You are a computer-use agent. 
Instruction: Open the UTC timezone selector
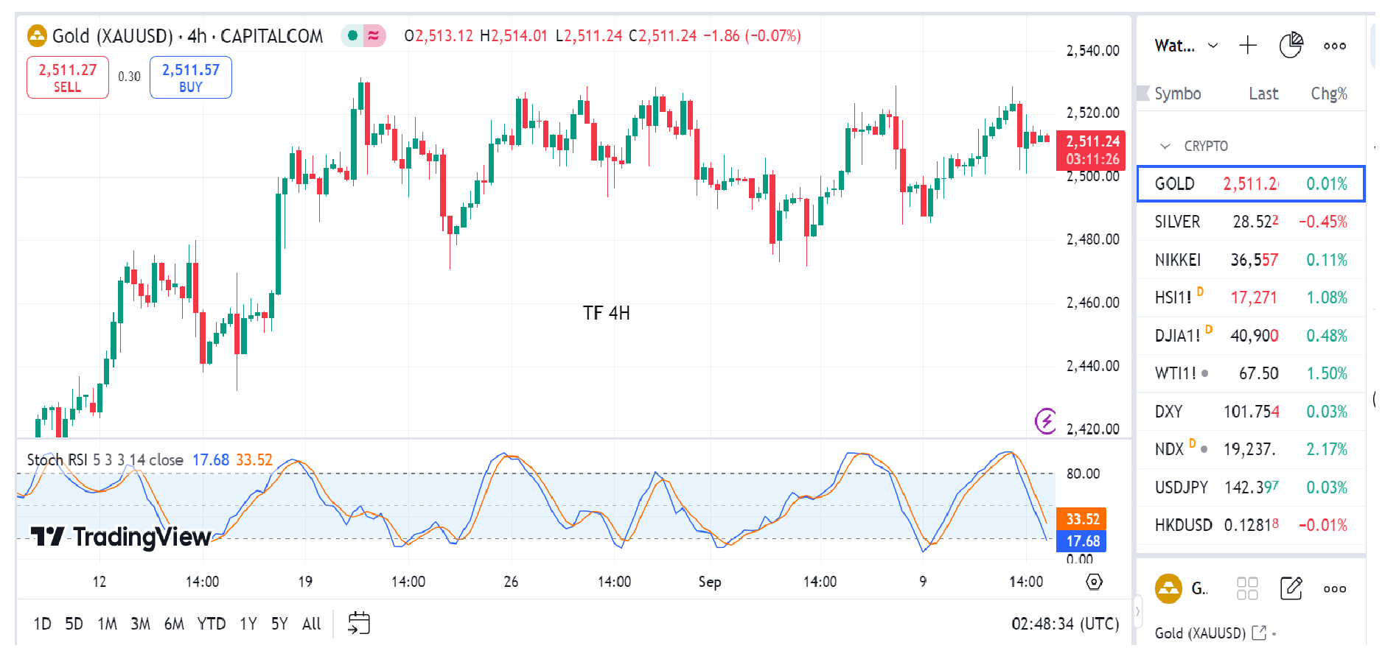(1064, 624)
